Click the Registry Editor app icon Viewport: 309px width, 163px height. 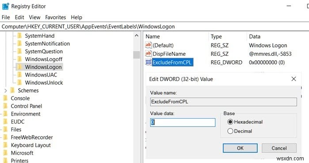click(5, 6)
